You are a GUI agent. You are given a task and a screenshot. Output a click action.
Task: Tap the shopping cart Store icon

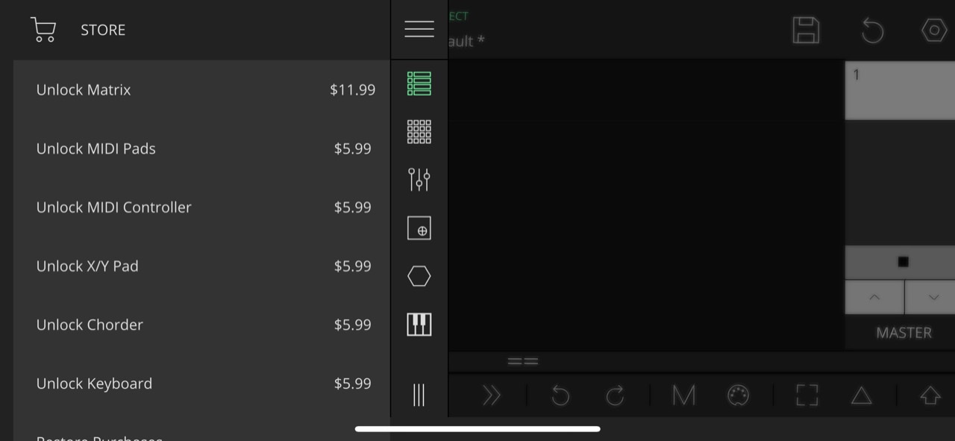[x=43, y=30]
